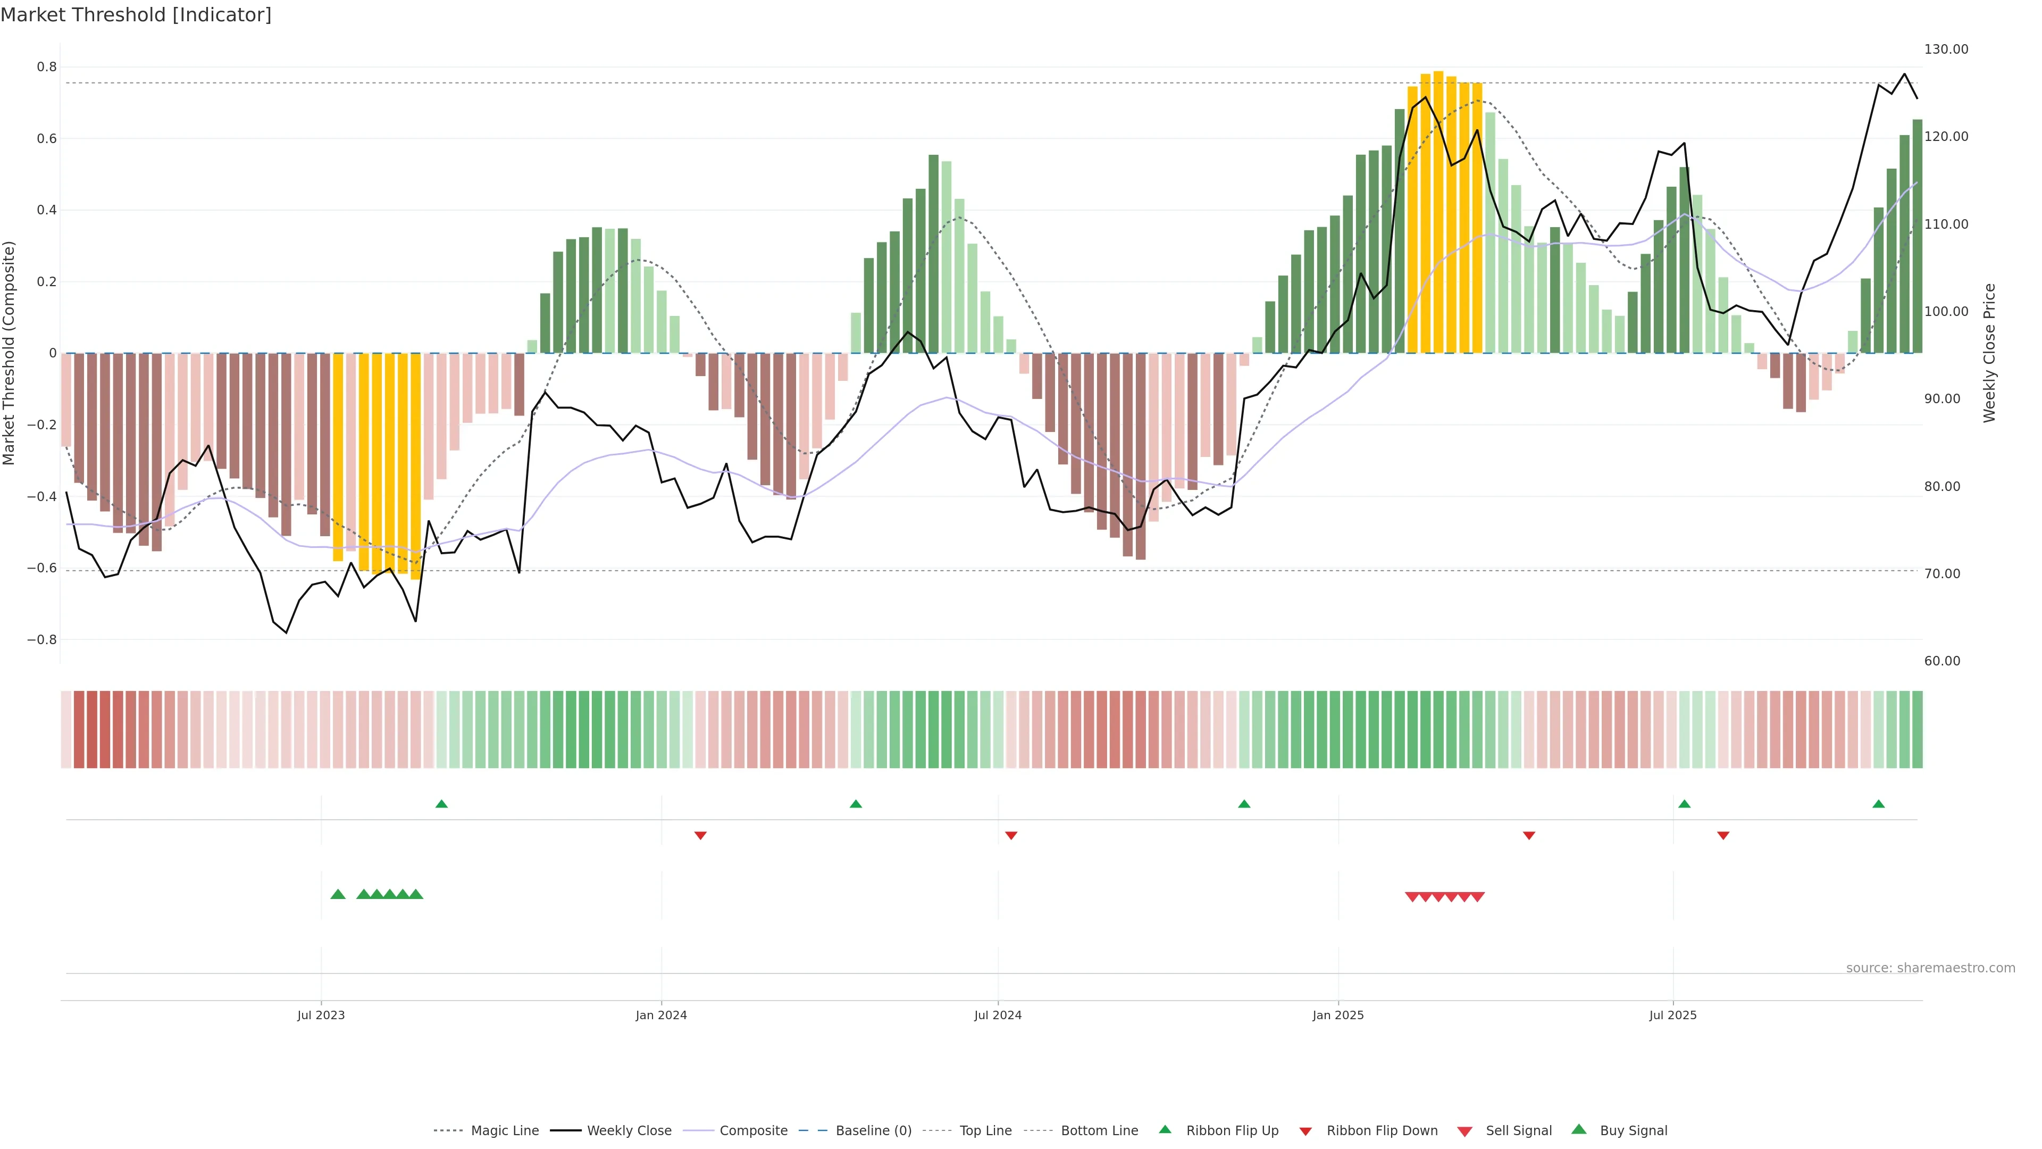Click Baseline (0) legend item
Image resolution: width=2042 pixels, height=1149 pixels.
(874, 1130)
